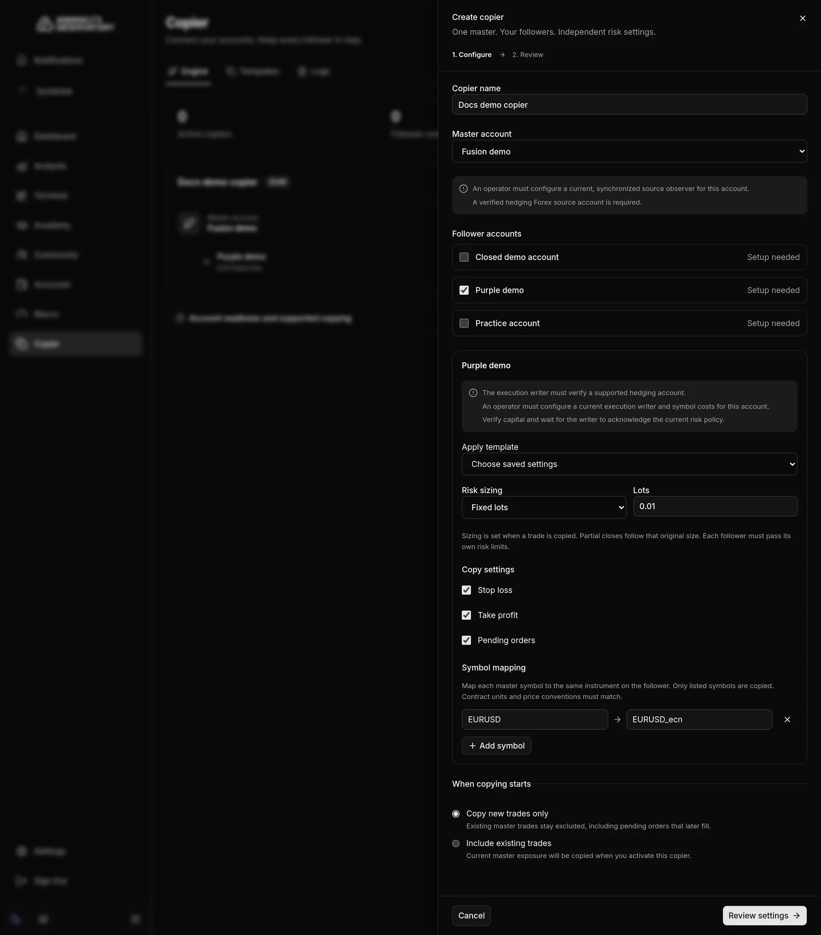
Task: Toggle the Take profit checkbox
Action: coord(467,615)
